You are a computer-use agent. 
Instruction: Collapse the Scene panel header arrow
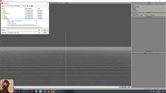click(157, 4)
